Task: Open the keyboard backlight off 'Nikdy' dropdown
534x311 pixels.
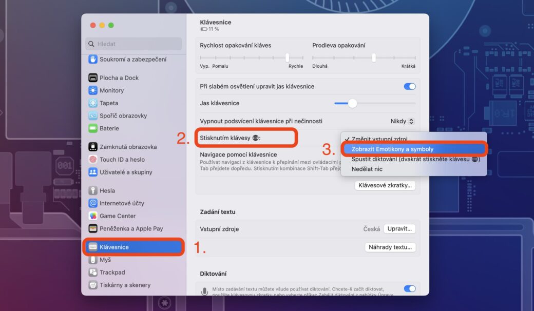Action: click(402, 121)
